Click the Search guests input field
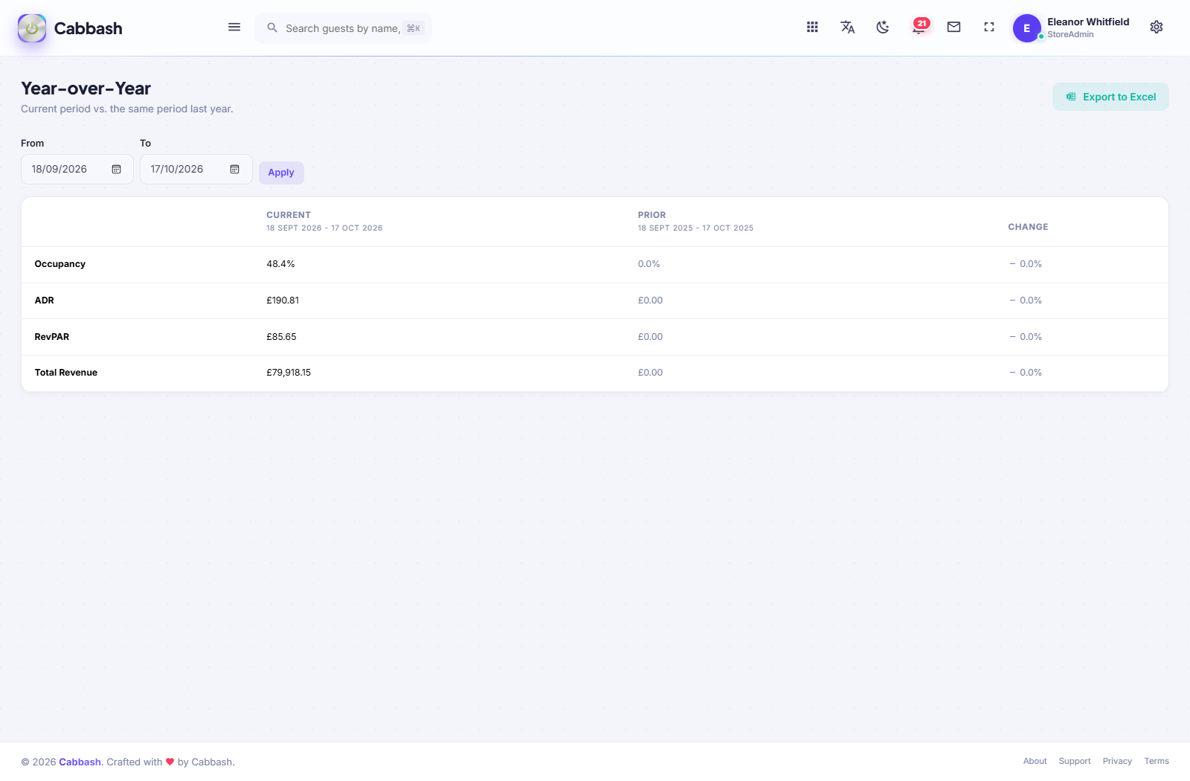Image resolution: width=1190 pixels, height=781 pixels. pos(344,28)
